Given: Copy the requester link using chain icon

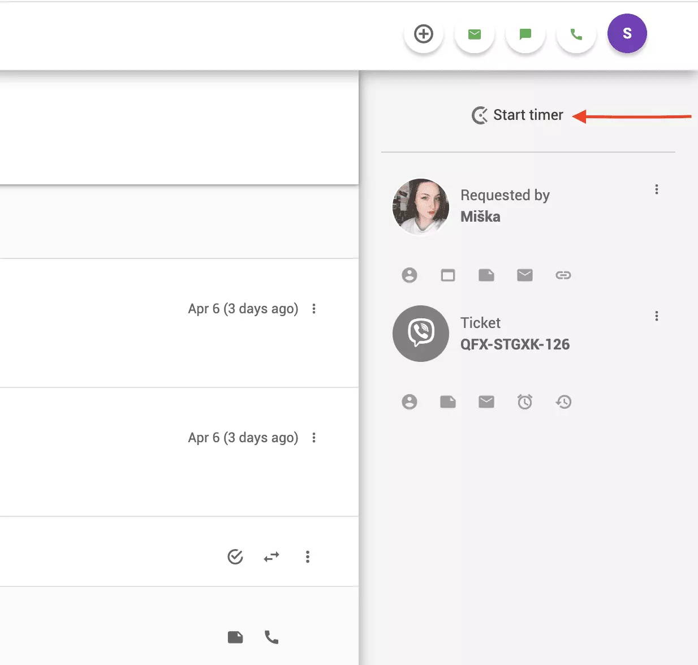Looking at the screenshot, I should pyautogui.click(x=563, y=275).
